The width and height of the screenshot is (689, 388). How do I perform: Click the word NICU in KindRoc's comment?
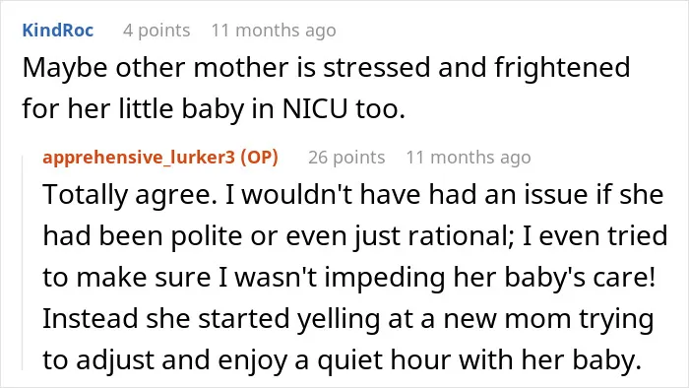tap(315, 108)
